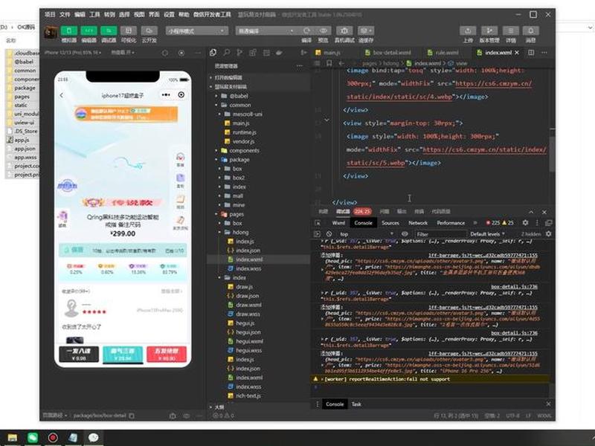
Task: Open the Task tab in the bottom drawer
Action: click(x=356, y=404)
